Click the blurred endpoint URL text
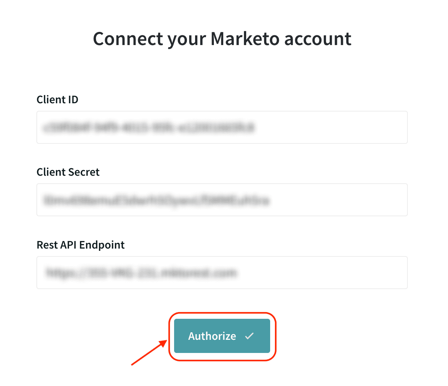Screen dimensions: 448x386 141,273
